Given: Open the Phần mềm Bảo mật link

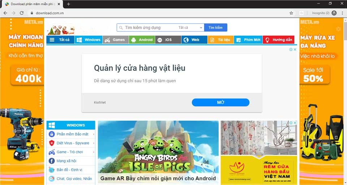Looking at the screenshot, I should click(72, 134).
